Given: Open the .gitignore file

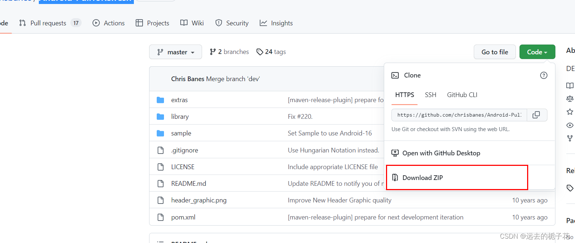Looking at the screenshot, I should (x=185, y=150).
